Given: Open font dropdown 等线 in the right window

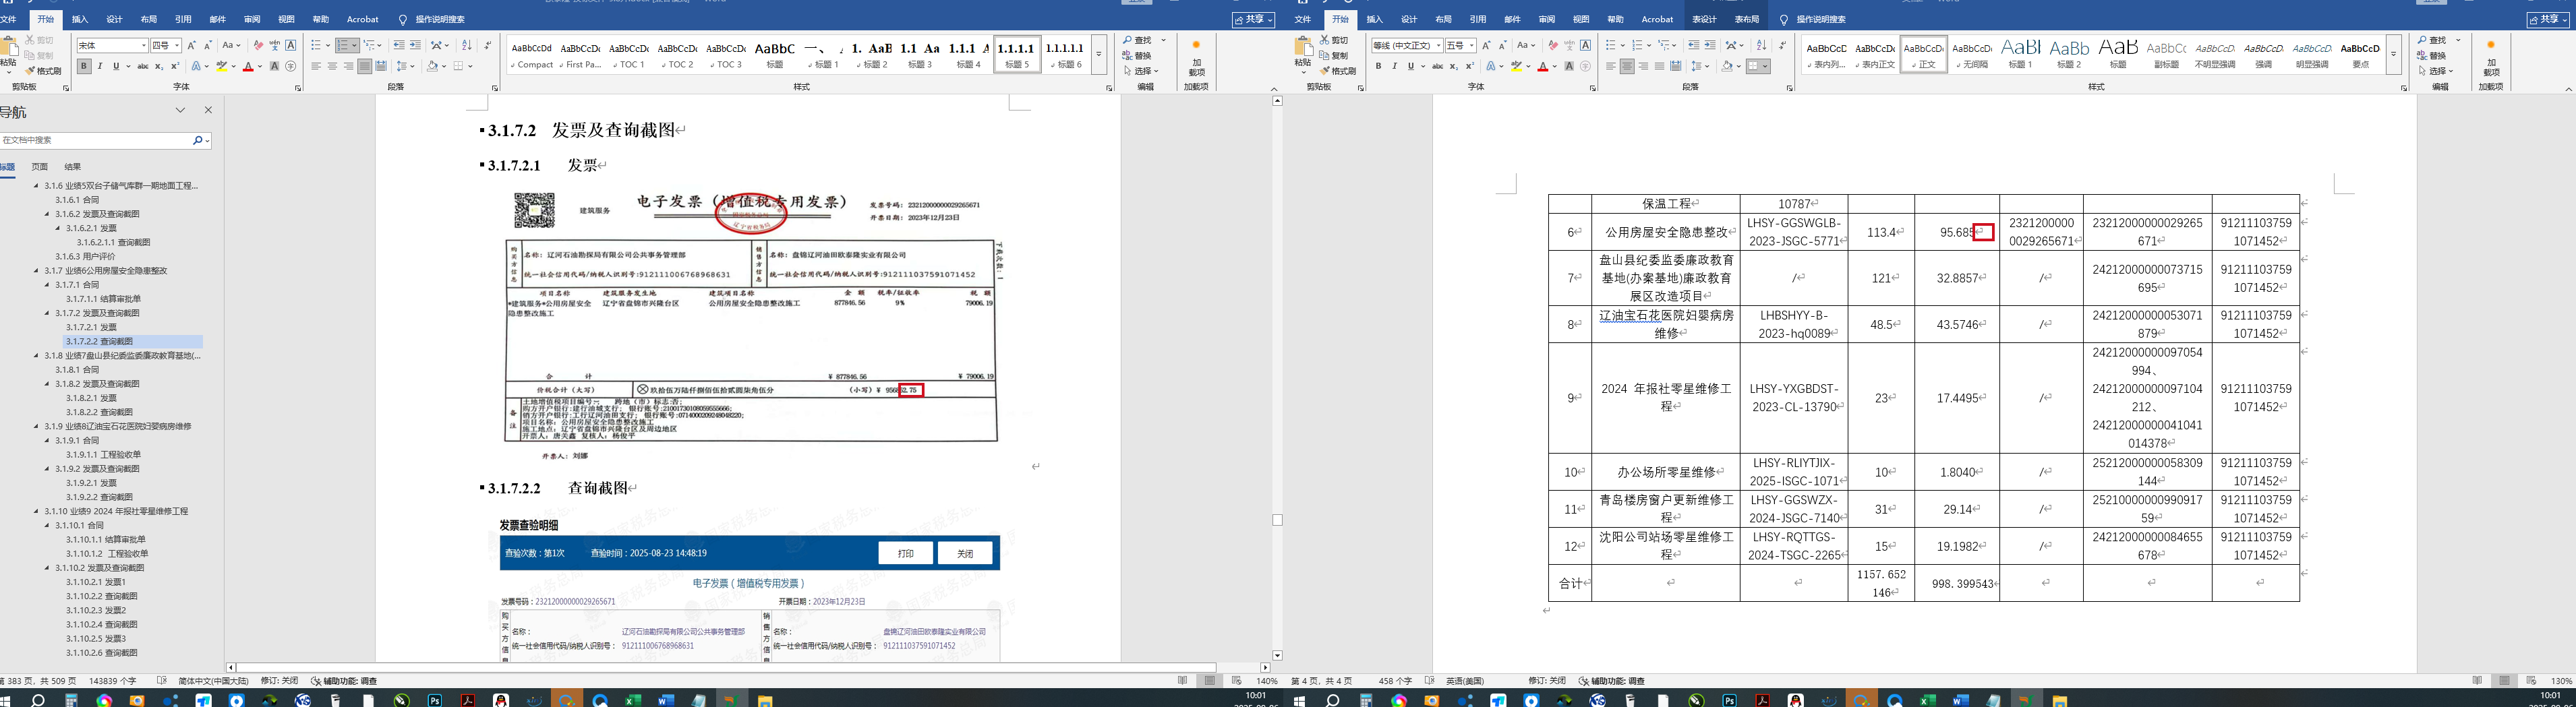Looking at the screenshot, I should (1438, 45).
